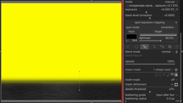Select drawn mask pencil icon
Viewport: 183px width, 103px height.
coord(145,47)
